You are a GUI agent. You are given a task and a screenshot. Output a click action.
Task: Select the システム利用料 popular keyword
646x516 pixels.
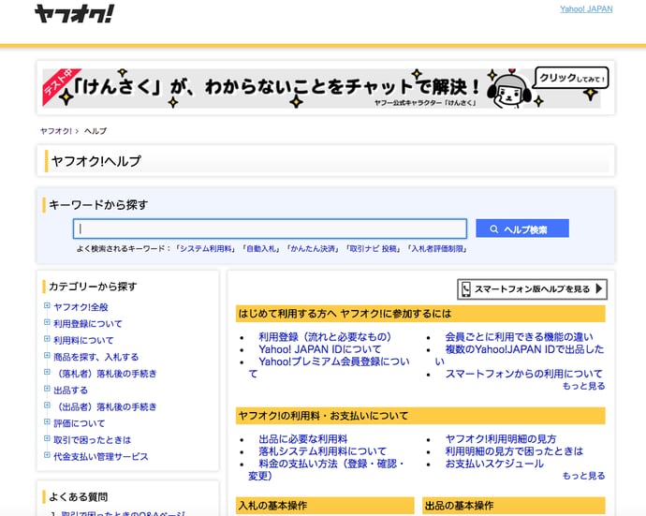(206, 249)
